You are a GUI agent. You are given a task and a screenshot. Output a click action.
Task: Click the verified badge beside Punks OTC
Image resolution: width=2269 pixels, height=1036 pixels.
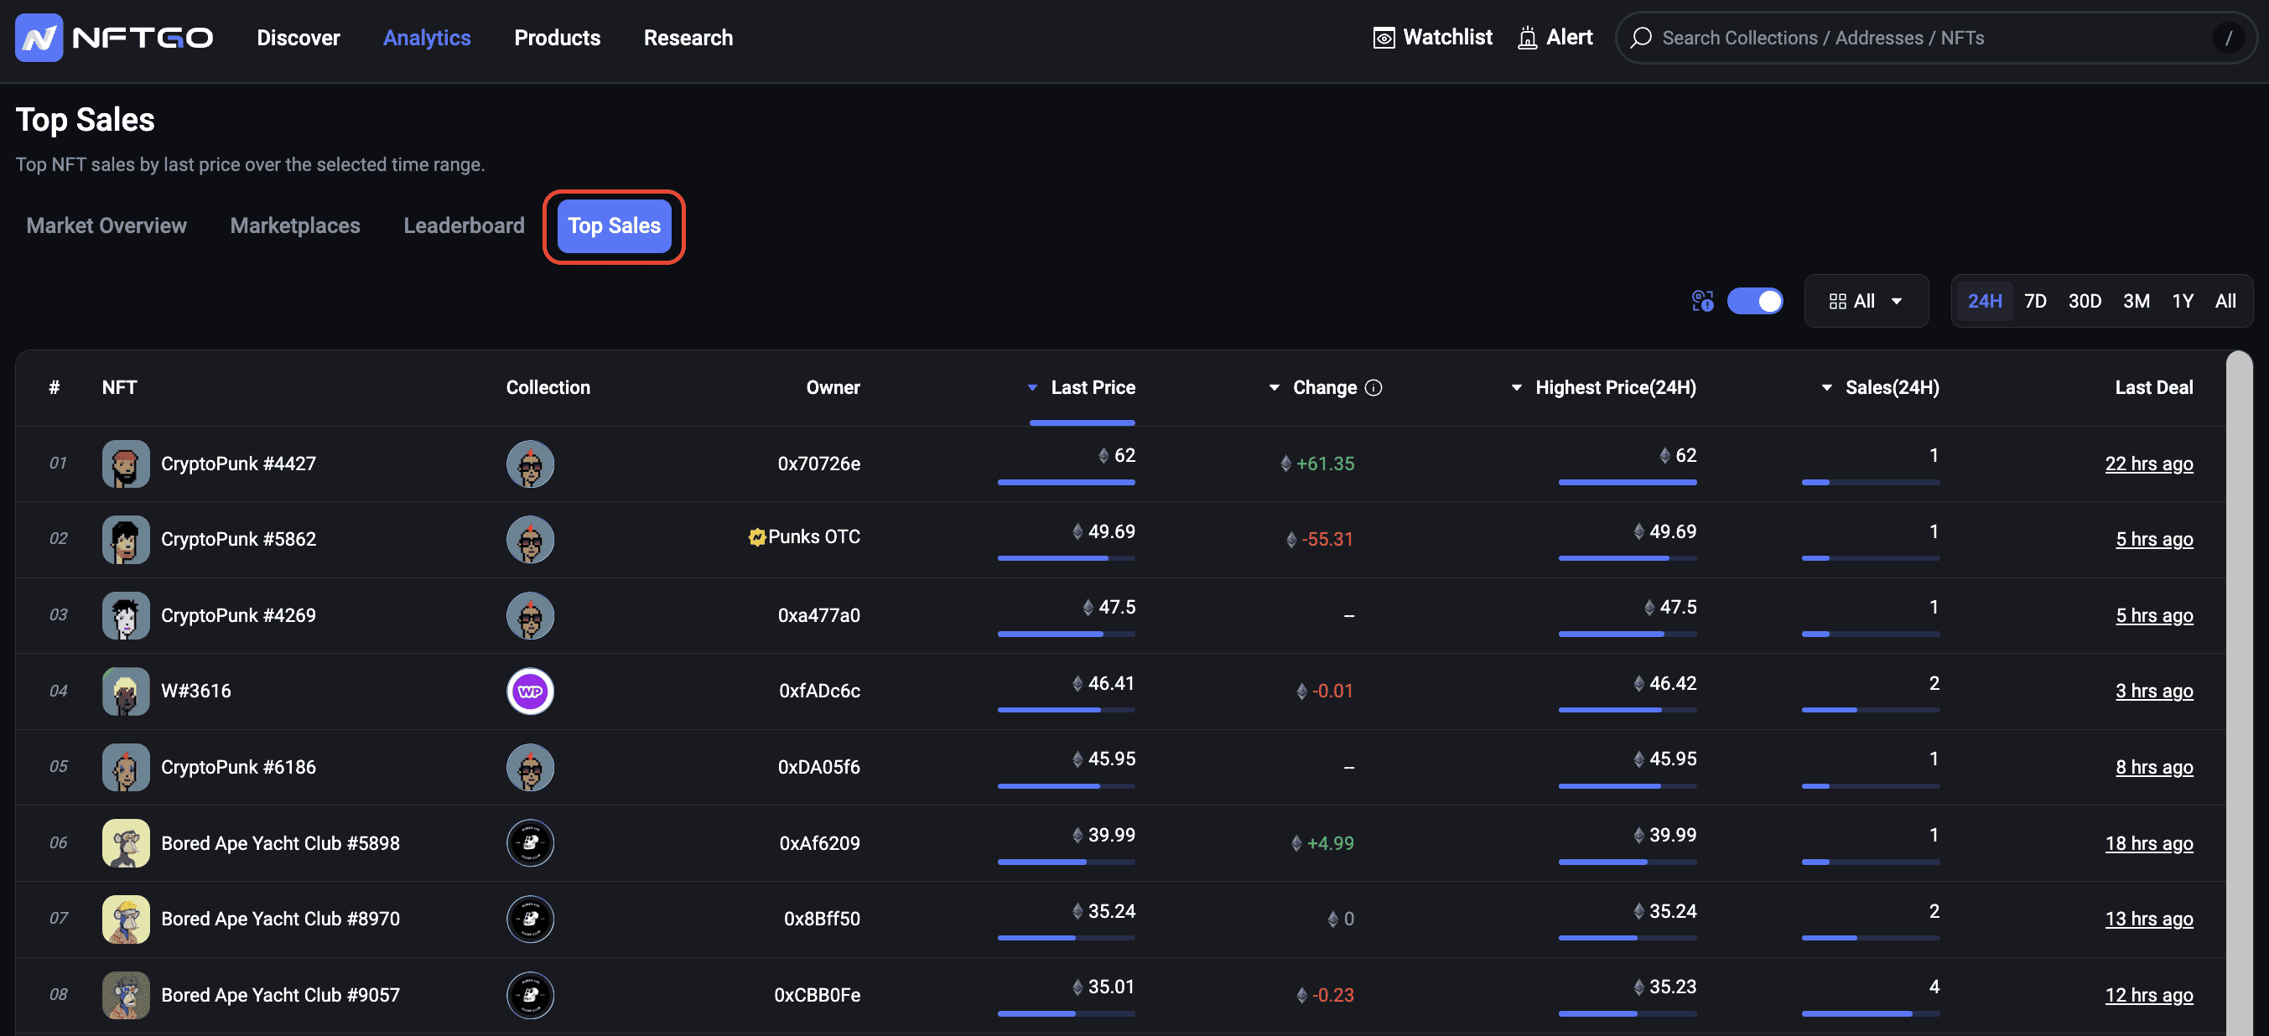coord(756,537)
